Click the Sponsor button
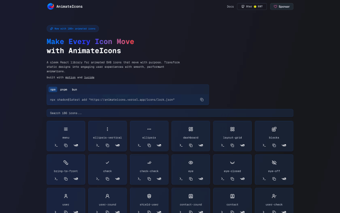The width and height of the screenshot is (340, 213). point(282,7)
